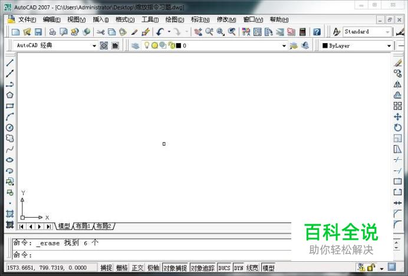Toggle 对象追踪 object snap tracking

coord(203,268)
